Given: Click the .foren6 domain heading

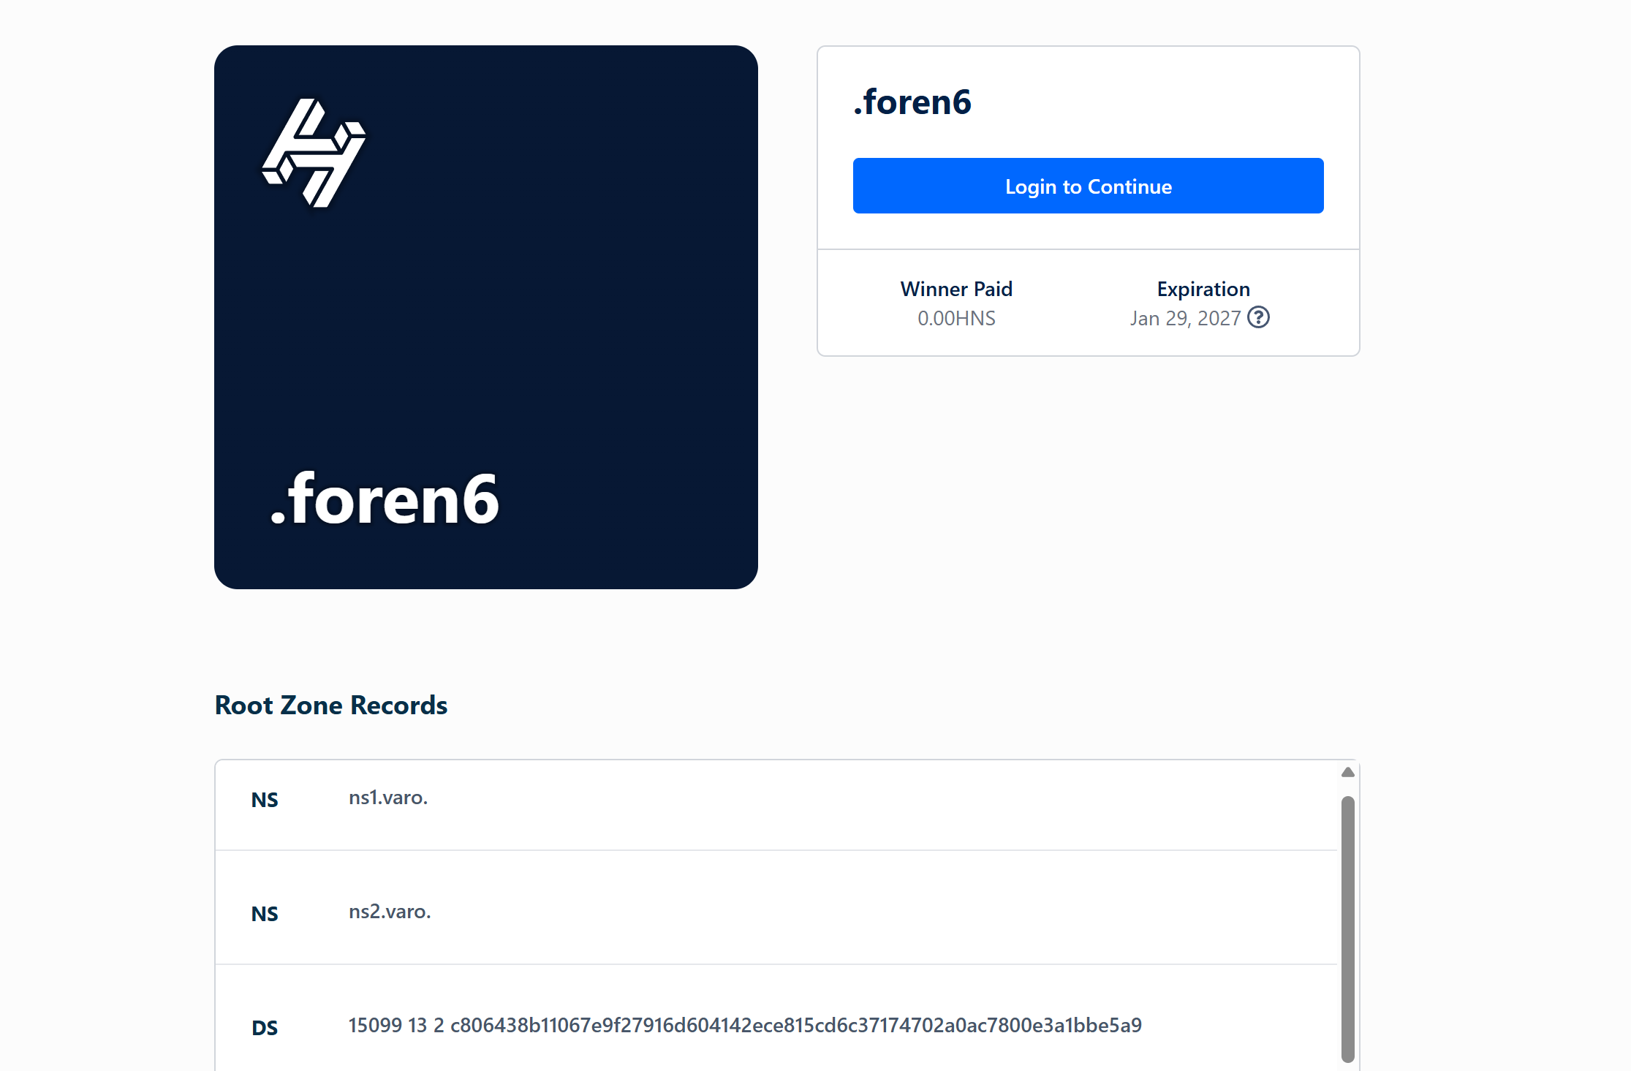Looking at the screenshot, I should tap(912, 102).
